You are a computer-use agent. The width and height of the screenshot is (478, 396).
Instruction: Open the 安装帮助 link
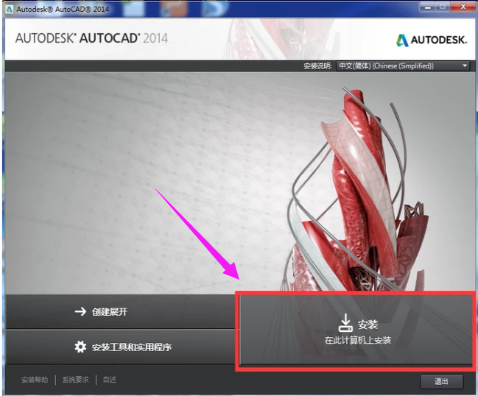(x=34, y=380)
